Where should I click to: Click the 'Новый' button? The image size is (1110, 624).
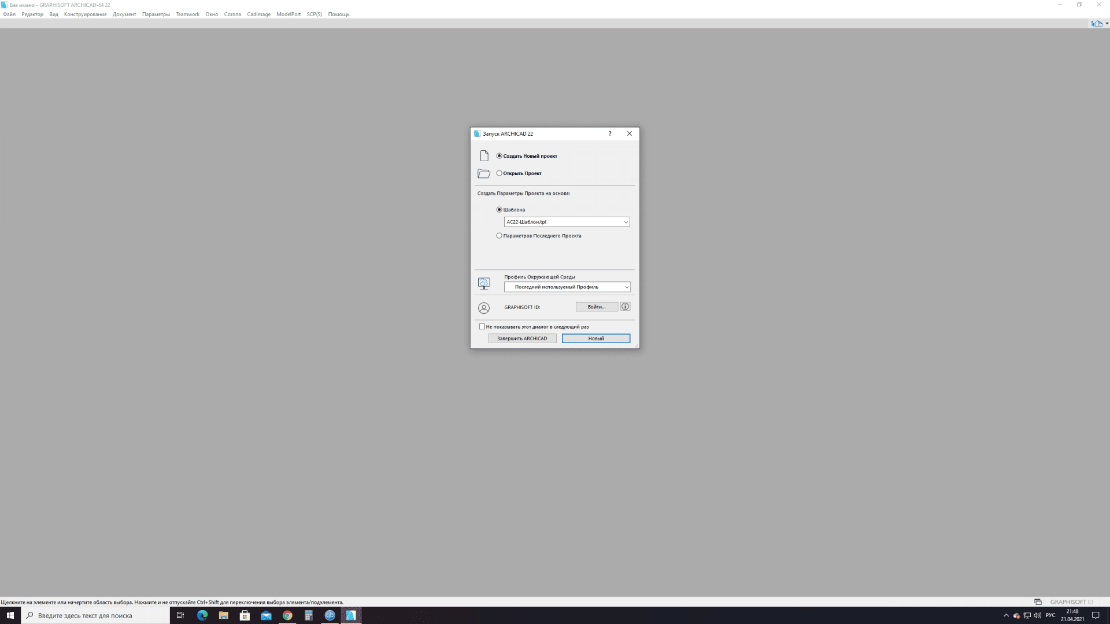pos(596,339)
